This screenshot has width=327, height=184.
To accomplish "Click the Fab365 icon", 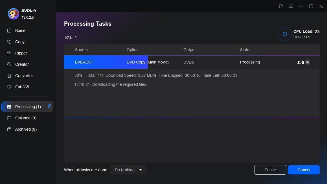I will tap(9, 87).
